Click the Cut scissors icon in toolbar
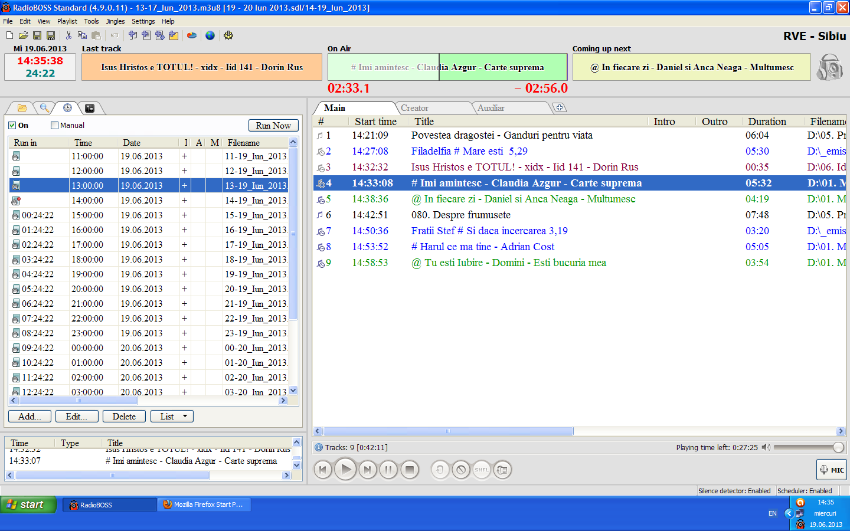The width and height of the screenshot is (850, 531). [x=68, y=35]
